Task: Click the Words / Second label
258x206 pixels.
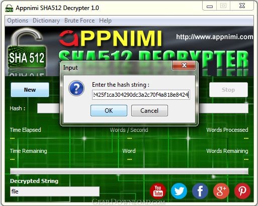Action: 129,130
